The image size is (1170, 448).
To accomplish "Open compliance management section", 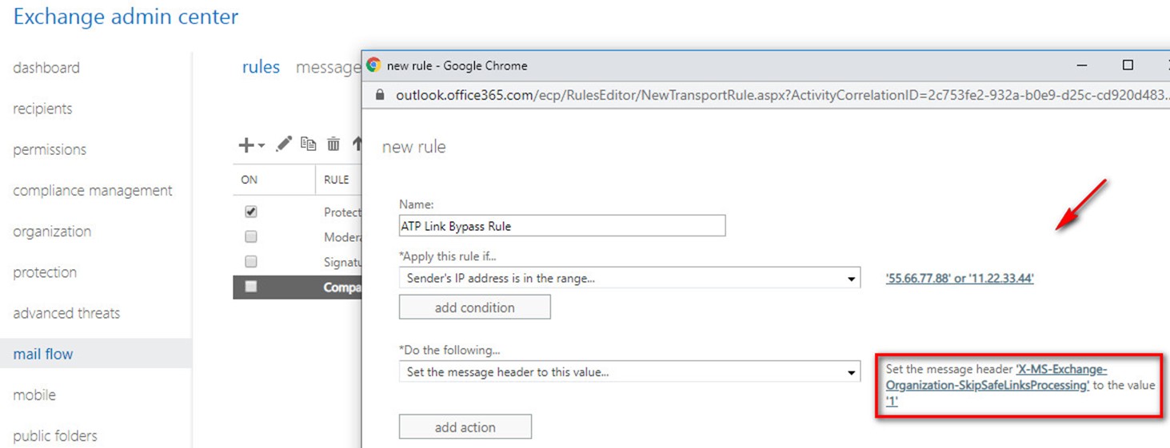I will point(93,190).
